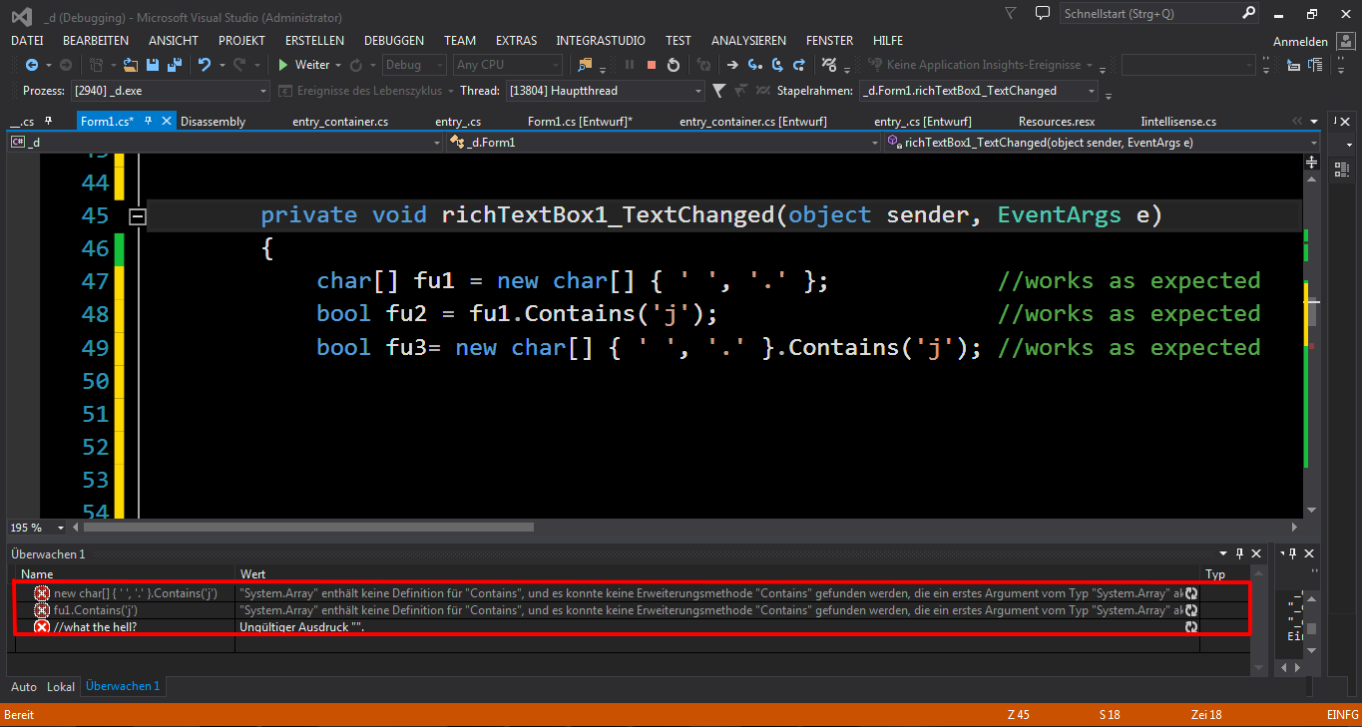Refresh the '//what the hell?' watch value
This screenshot has width=1362, height=727.
[x=1190, y=627]
